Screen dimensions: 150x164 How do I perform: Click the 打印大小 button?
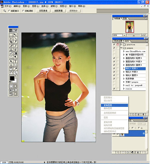[73, 11]
